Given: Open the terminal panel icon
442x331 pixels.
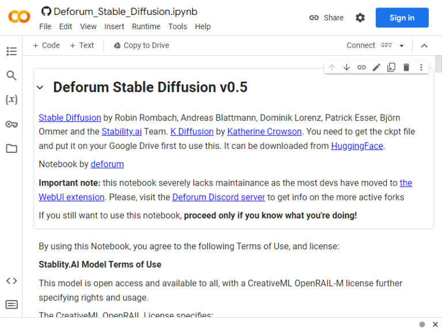Looking at the screenshot, I should (12, 305).
